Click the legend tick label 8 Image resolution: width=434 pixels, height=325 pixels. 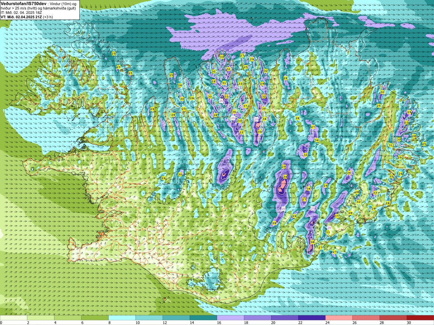(x=110, y=323)
